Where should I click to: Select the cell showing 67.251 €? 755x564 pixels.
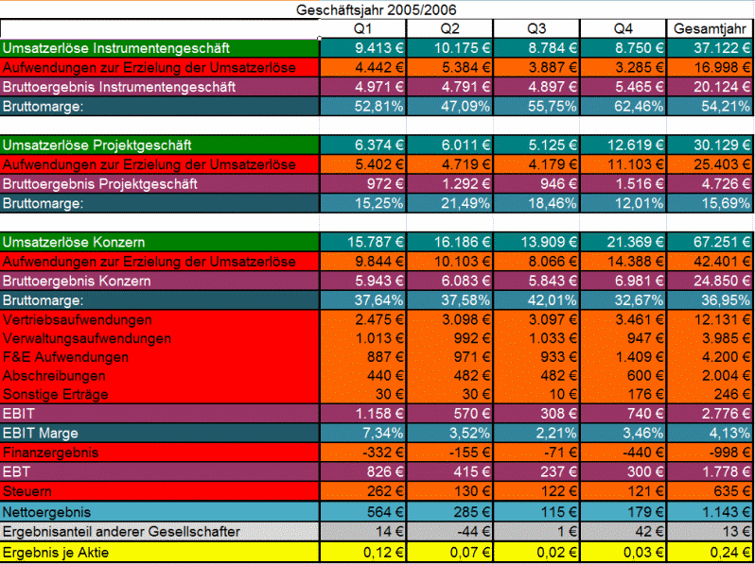tap(711, 242)
